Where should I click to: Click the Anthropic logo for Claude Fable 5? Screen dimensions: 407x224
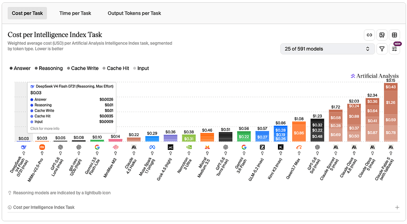click(x=391, y=147)
